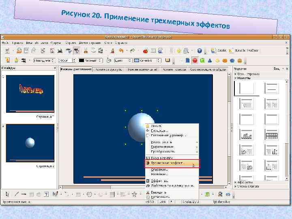Screen dimensions: 292x219
Task: Insert a chart with the chart icon
Action: 146,51
